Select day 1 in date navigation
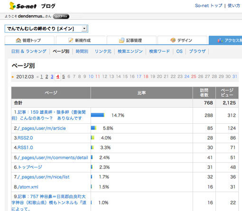Viewport: 242px width, 211px height. point(42,77)
